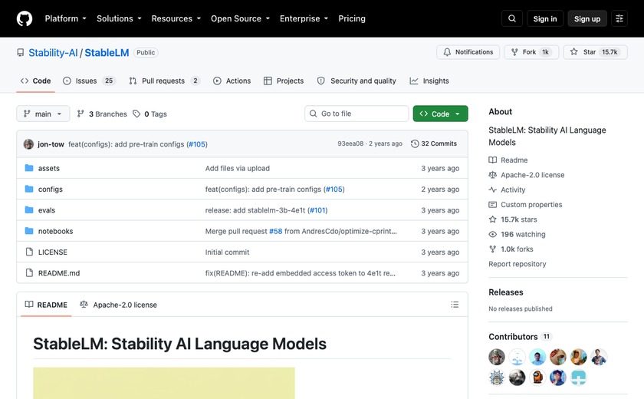Expand the Platform menu
This screenshot has width=644, height=399.
[66, 18]
